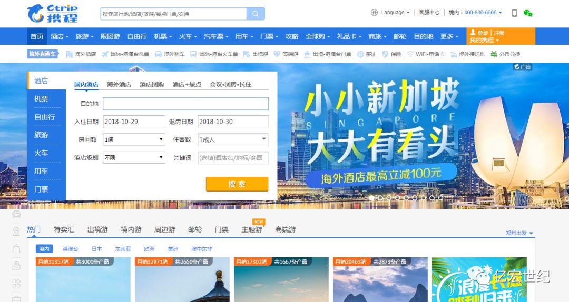Select fifth banner carousel dot

point(406,198)
